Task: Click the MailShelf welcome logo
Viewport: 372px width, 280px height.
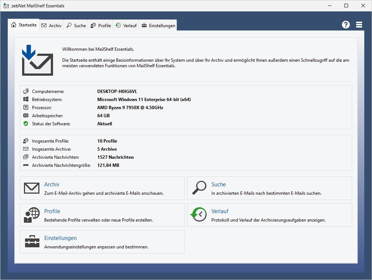Action: coord(37,60)
